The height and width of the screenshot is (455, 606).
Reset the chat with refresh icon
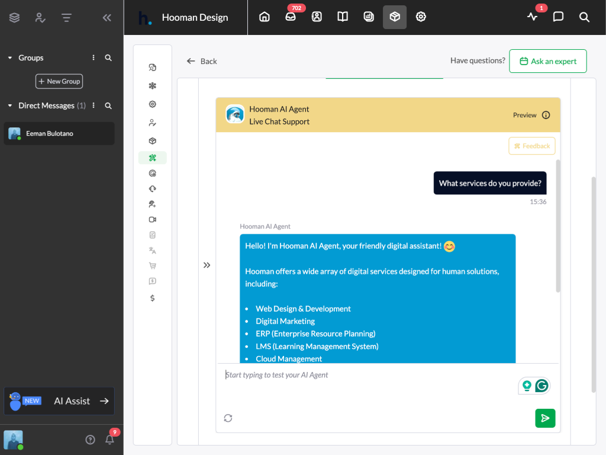coord(228,418)
